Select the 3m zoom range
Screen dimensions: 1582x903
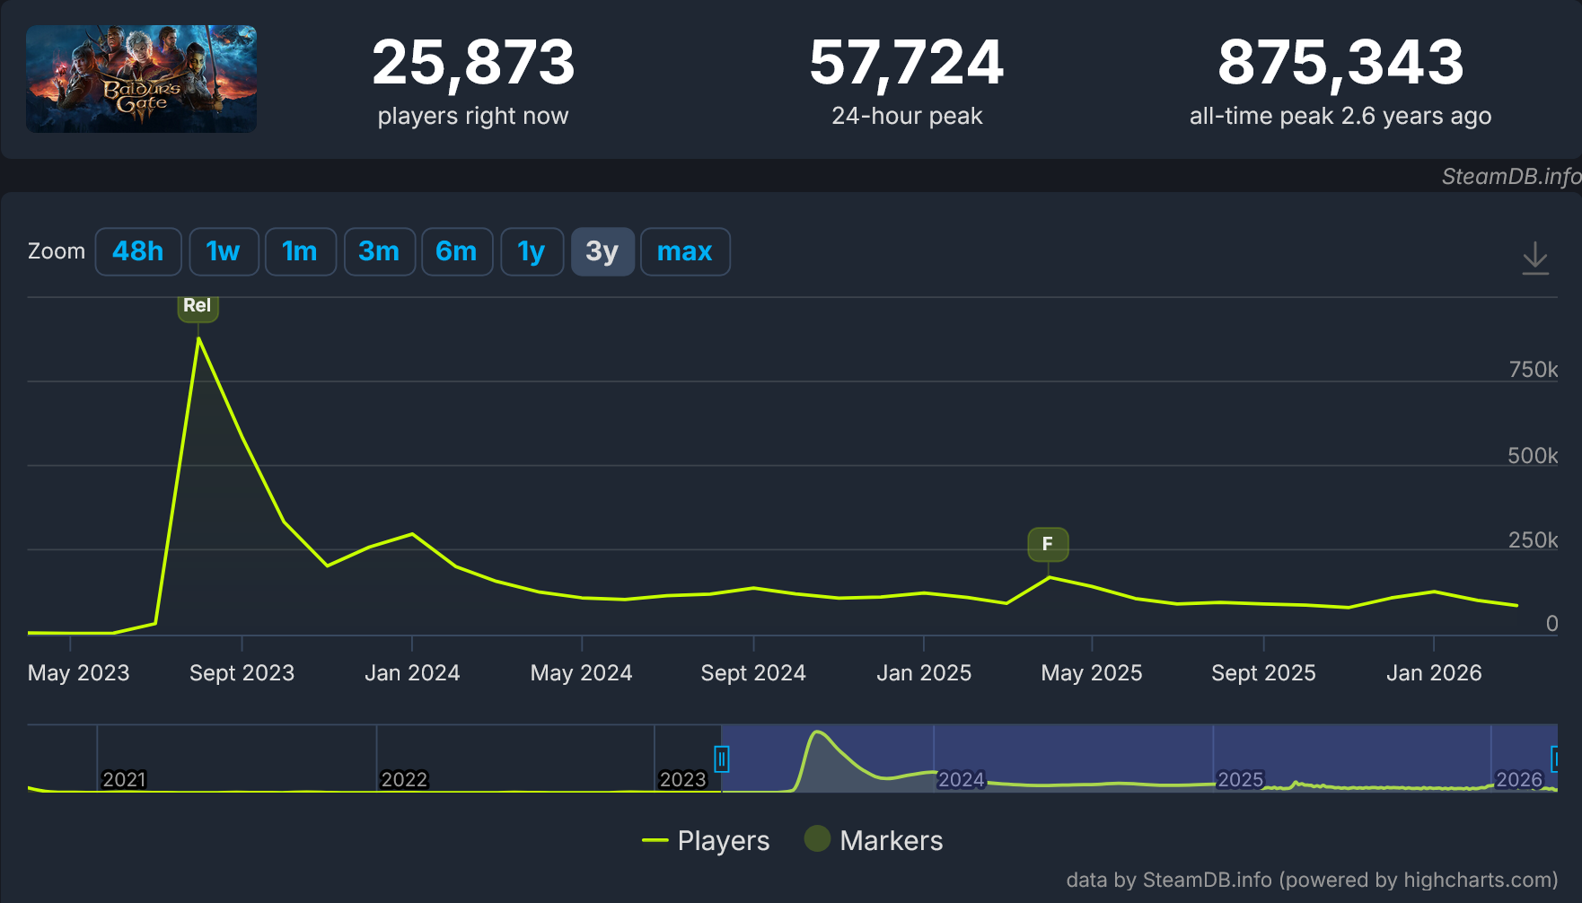point(379,251)
